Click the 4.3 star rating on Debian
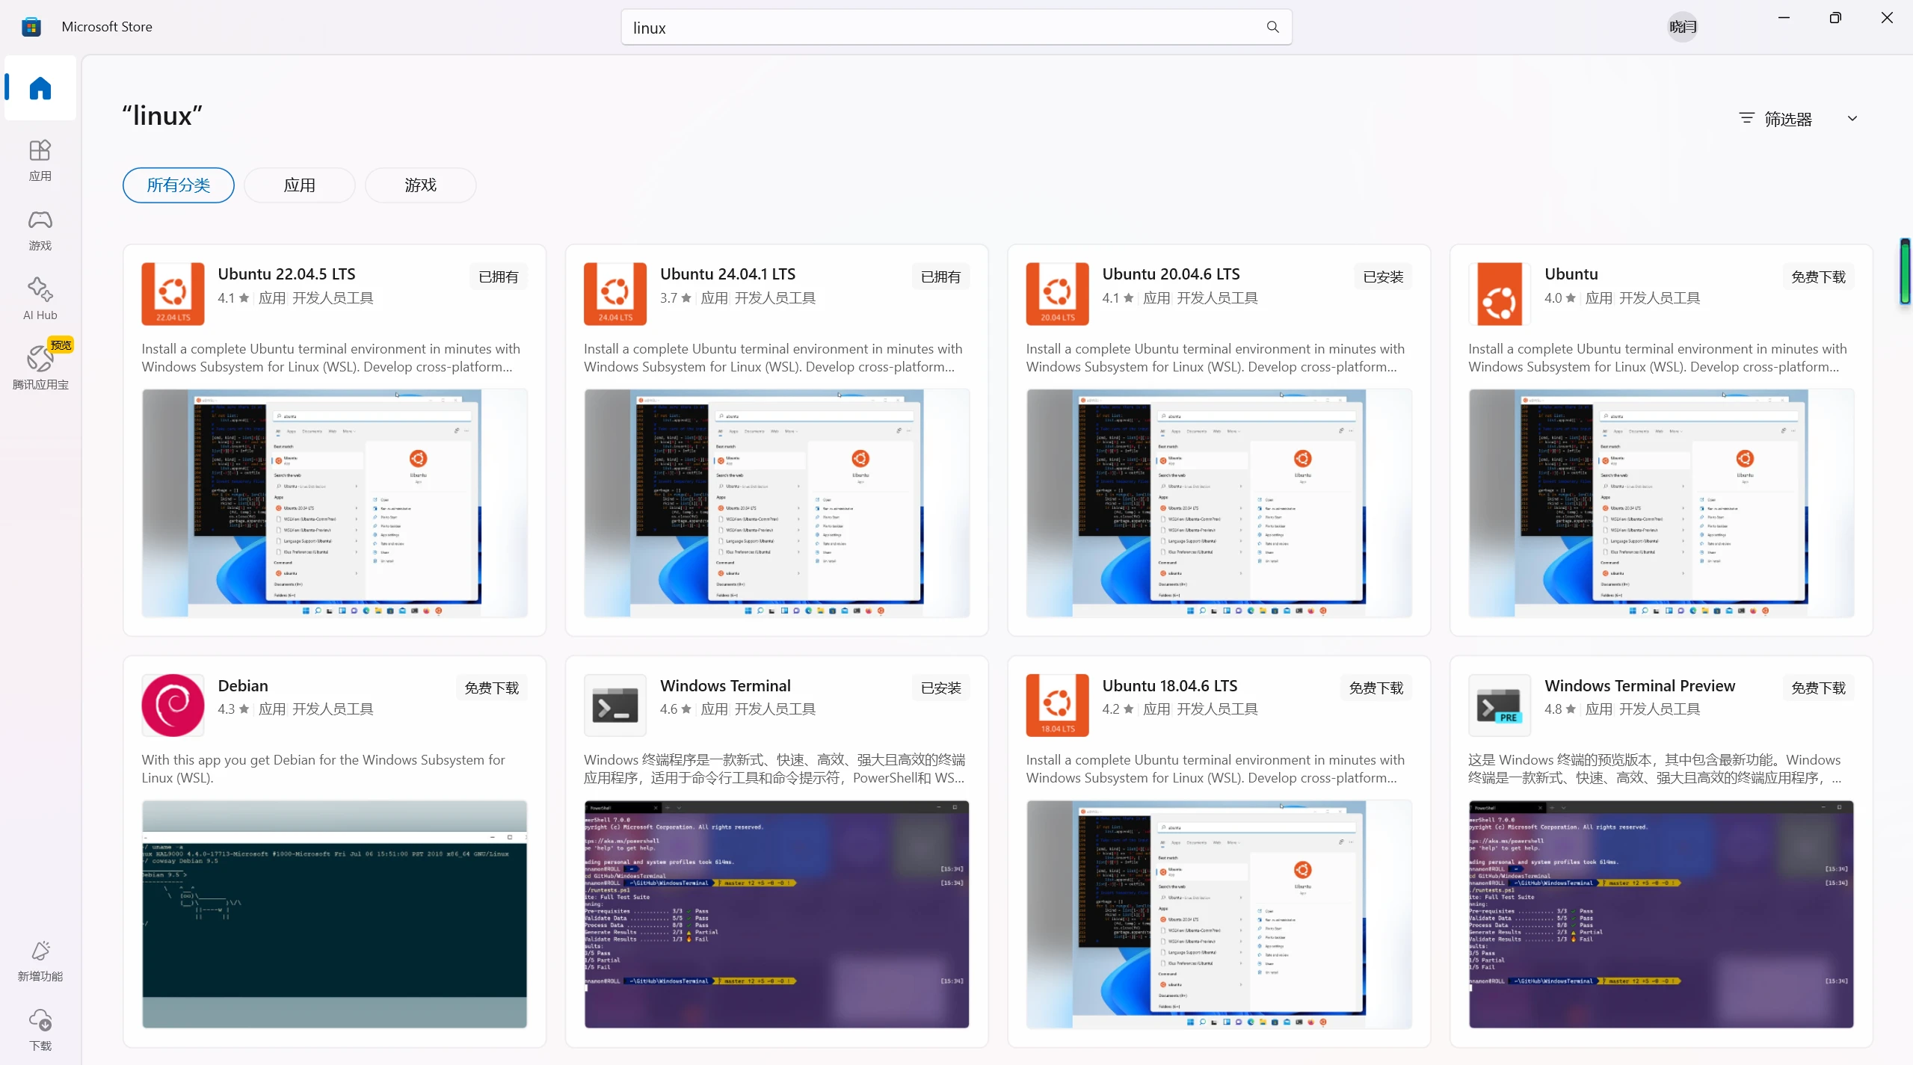This screenshot has width=1913, height=1065. click(232, 709)
